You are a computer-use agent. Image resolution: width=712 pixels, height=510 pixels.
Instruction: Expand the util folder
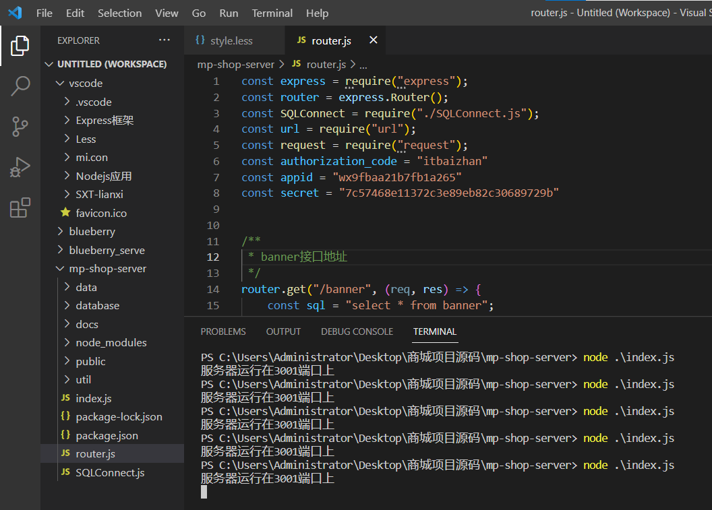67,379
